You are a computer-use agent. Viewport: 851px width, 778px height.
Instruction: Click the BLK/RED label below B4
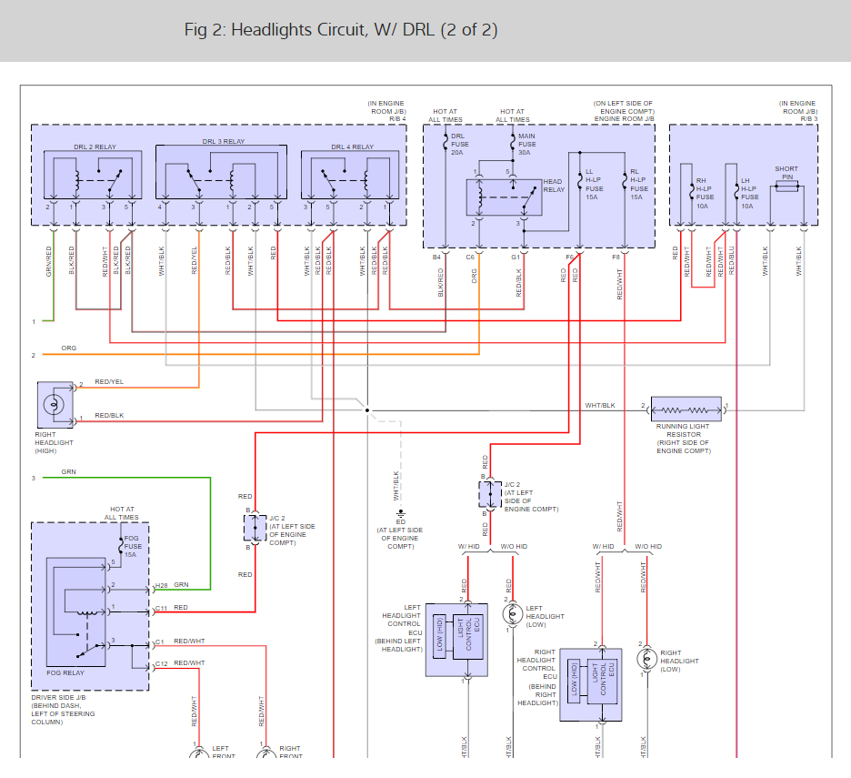point(441,282)
